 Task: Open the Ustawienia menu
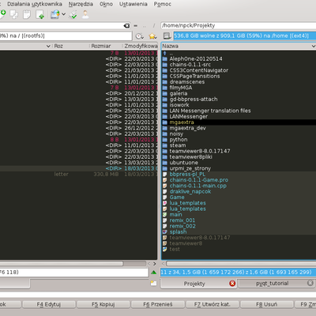point(134,4)
